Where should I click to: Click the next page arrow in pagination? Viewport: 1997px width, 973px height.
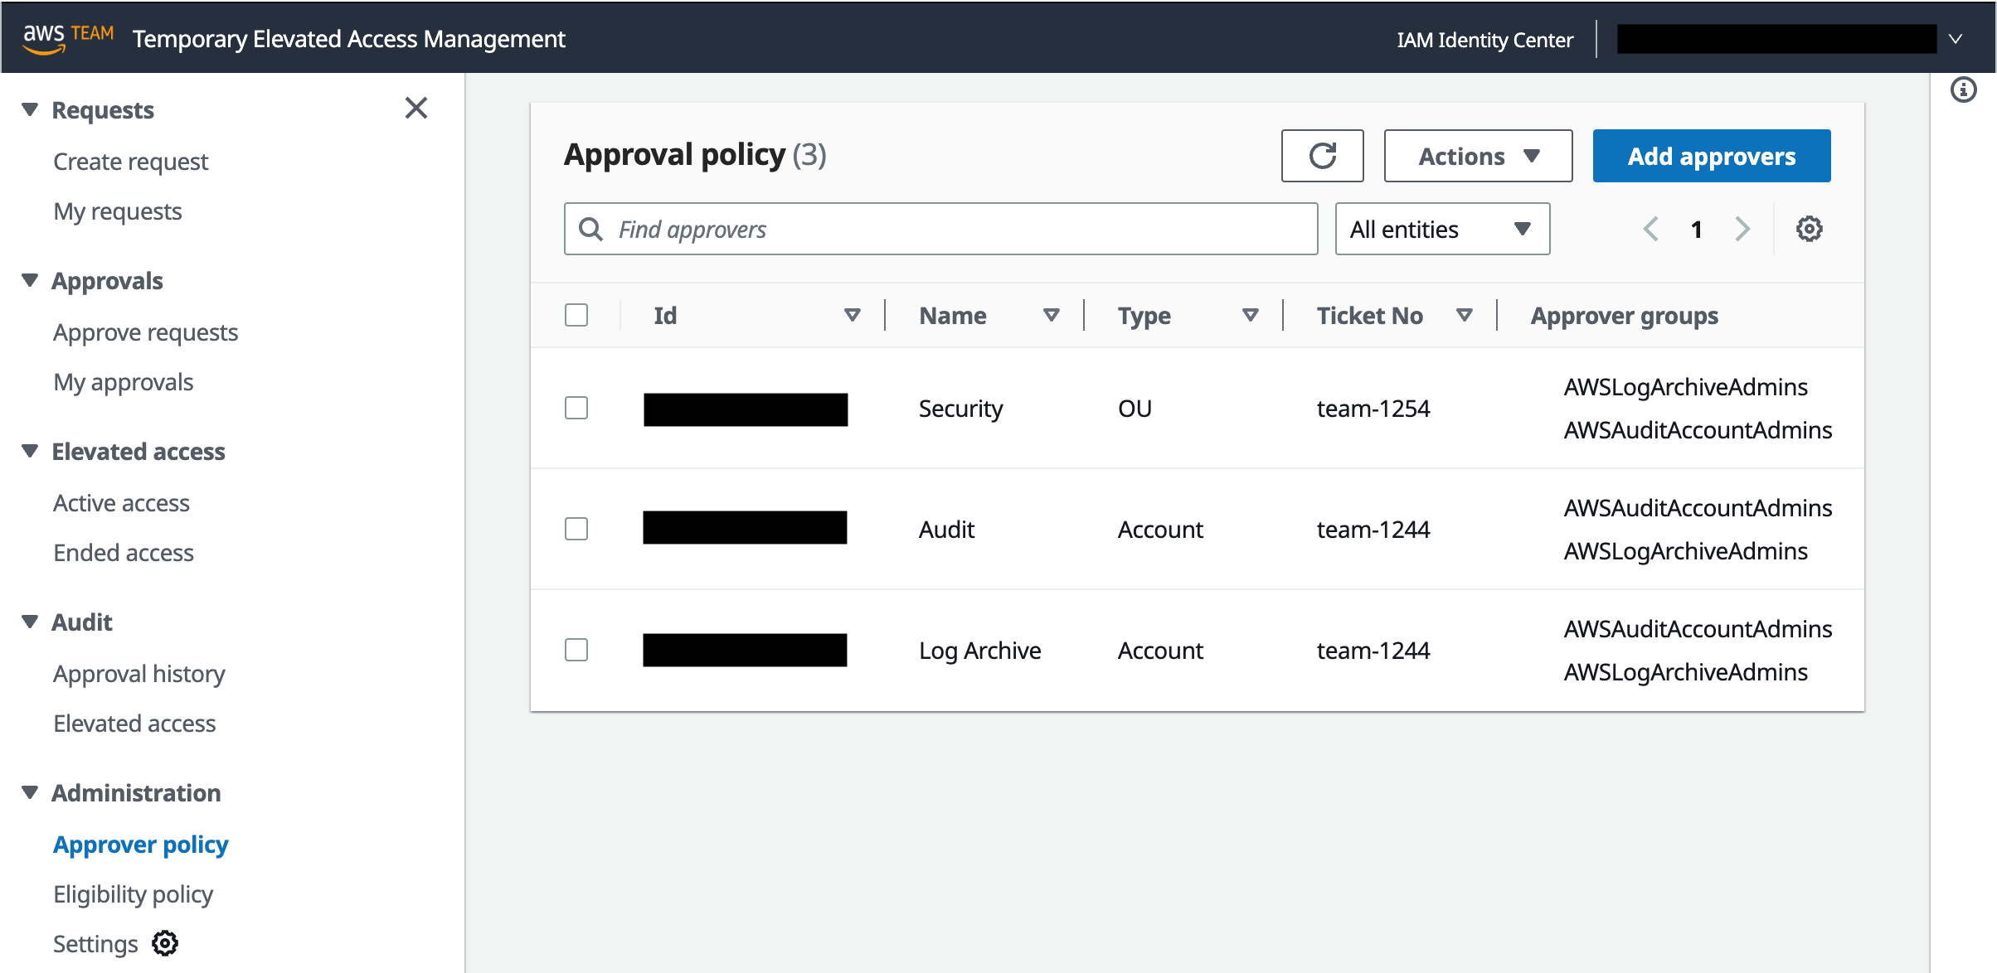1742,229
